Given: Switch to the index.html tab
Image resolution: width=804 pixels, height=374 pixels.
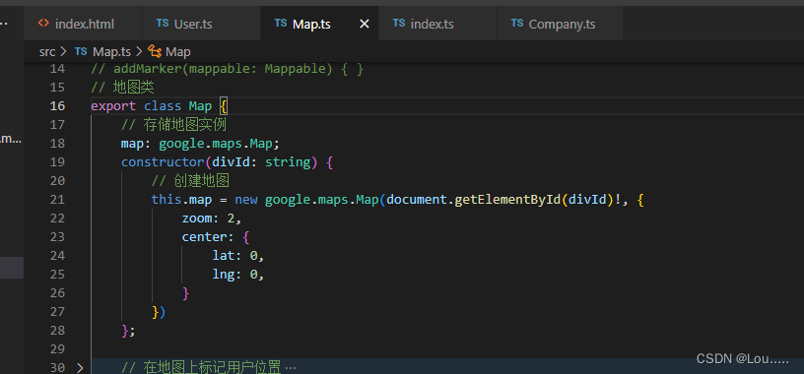Looking at the screenshot, I should [83, 24].
